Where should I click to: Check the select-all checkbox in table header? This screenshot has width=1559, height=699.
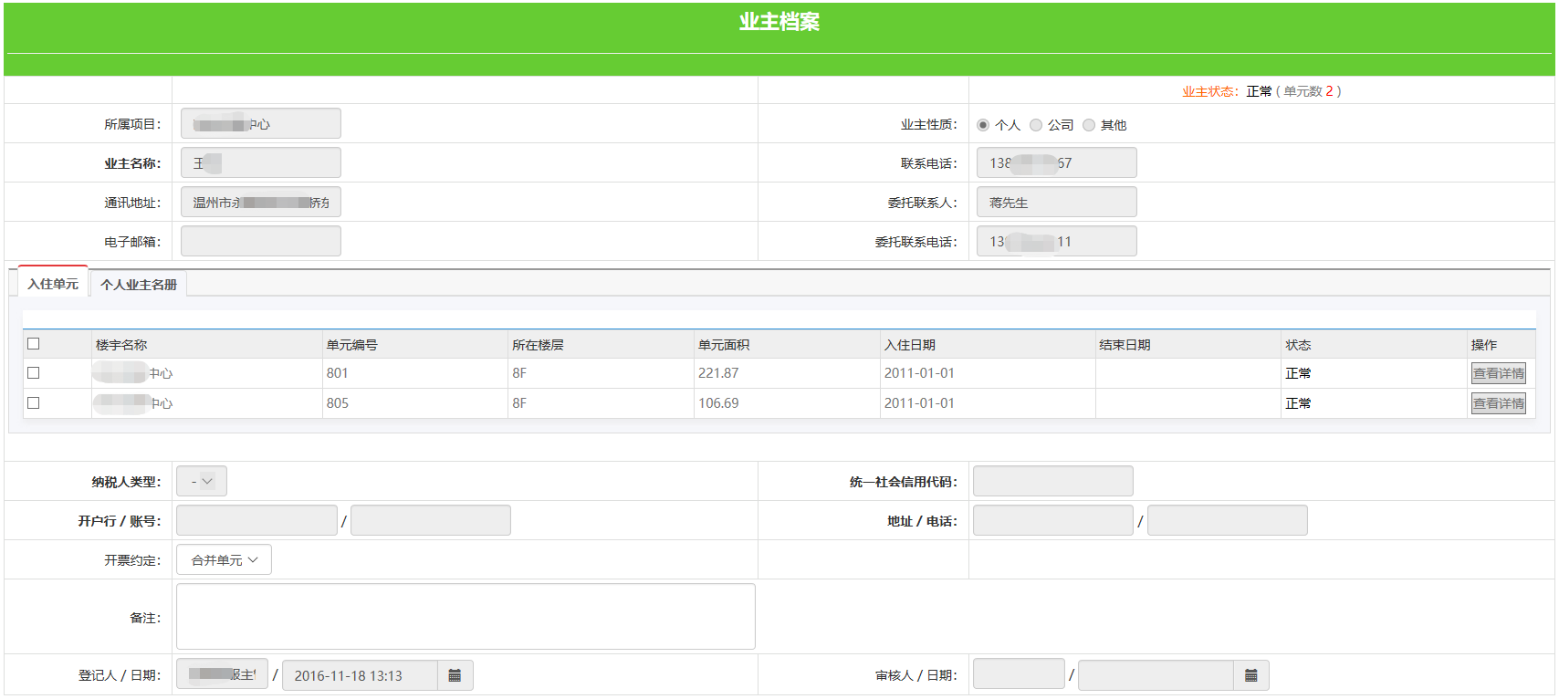tap(34, 344)
